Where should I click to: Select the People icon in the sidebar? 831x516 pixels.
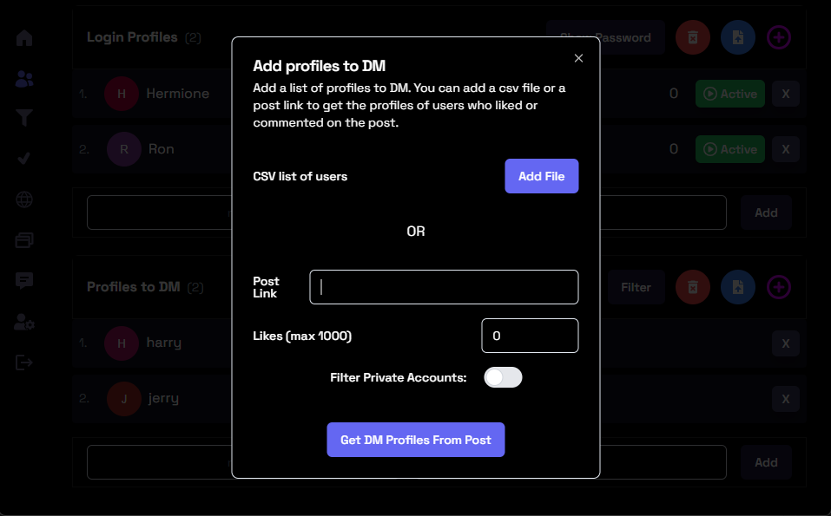click(23, 78)
